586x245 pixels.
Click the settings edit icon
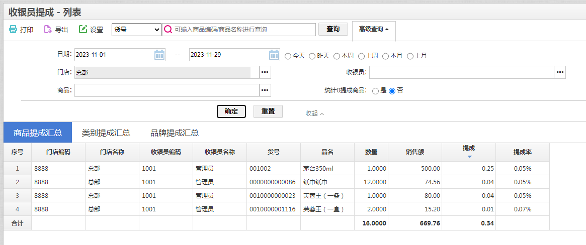coord(83,30)
